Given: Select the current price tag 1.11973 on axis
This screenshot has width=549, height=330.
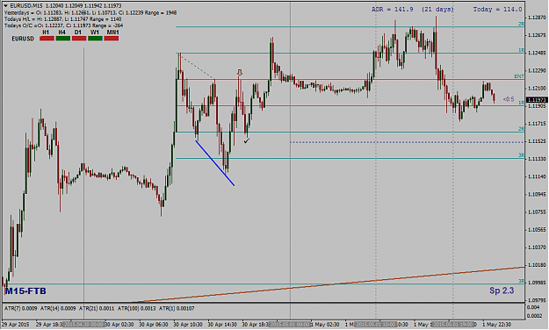Looking at the screenshot, I should (537, 100).
